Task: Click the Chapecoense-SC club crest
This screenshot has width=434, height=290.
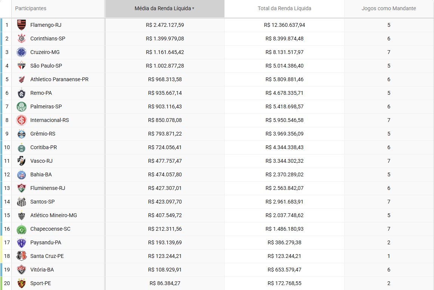Action: pos(21,229)
